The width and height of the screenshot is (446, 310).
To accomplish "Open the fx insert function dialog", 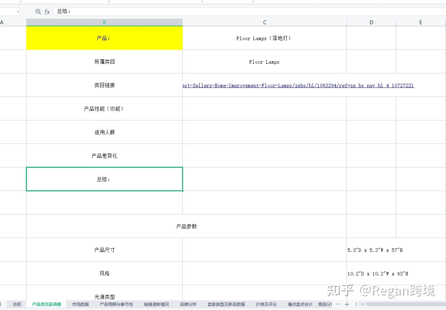I will click(x=47, y=12).
